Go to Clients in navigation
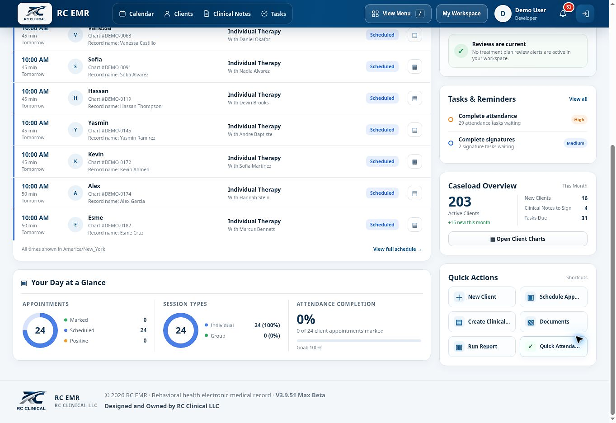 click(x=179, y=14)
